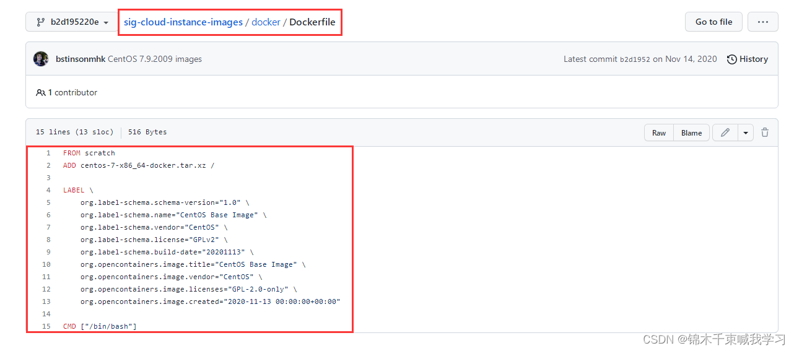Select line number 1 in code
Image resolution: width=794 pixels, height=351 pixels.
pos(48,153)
